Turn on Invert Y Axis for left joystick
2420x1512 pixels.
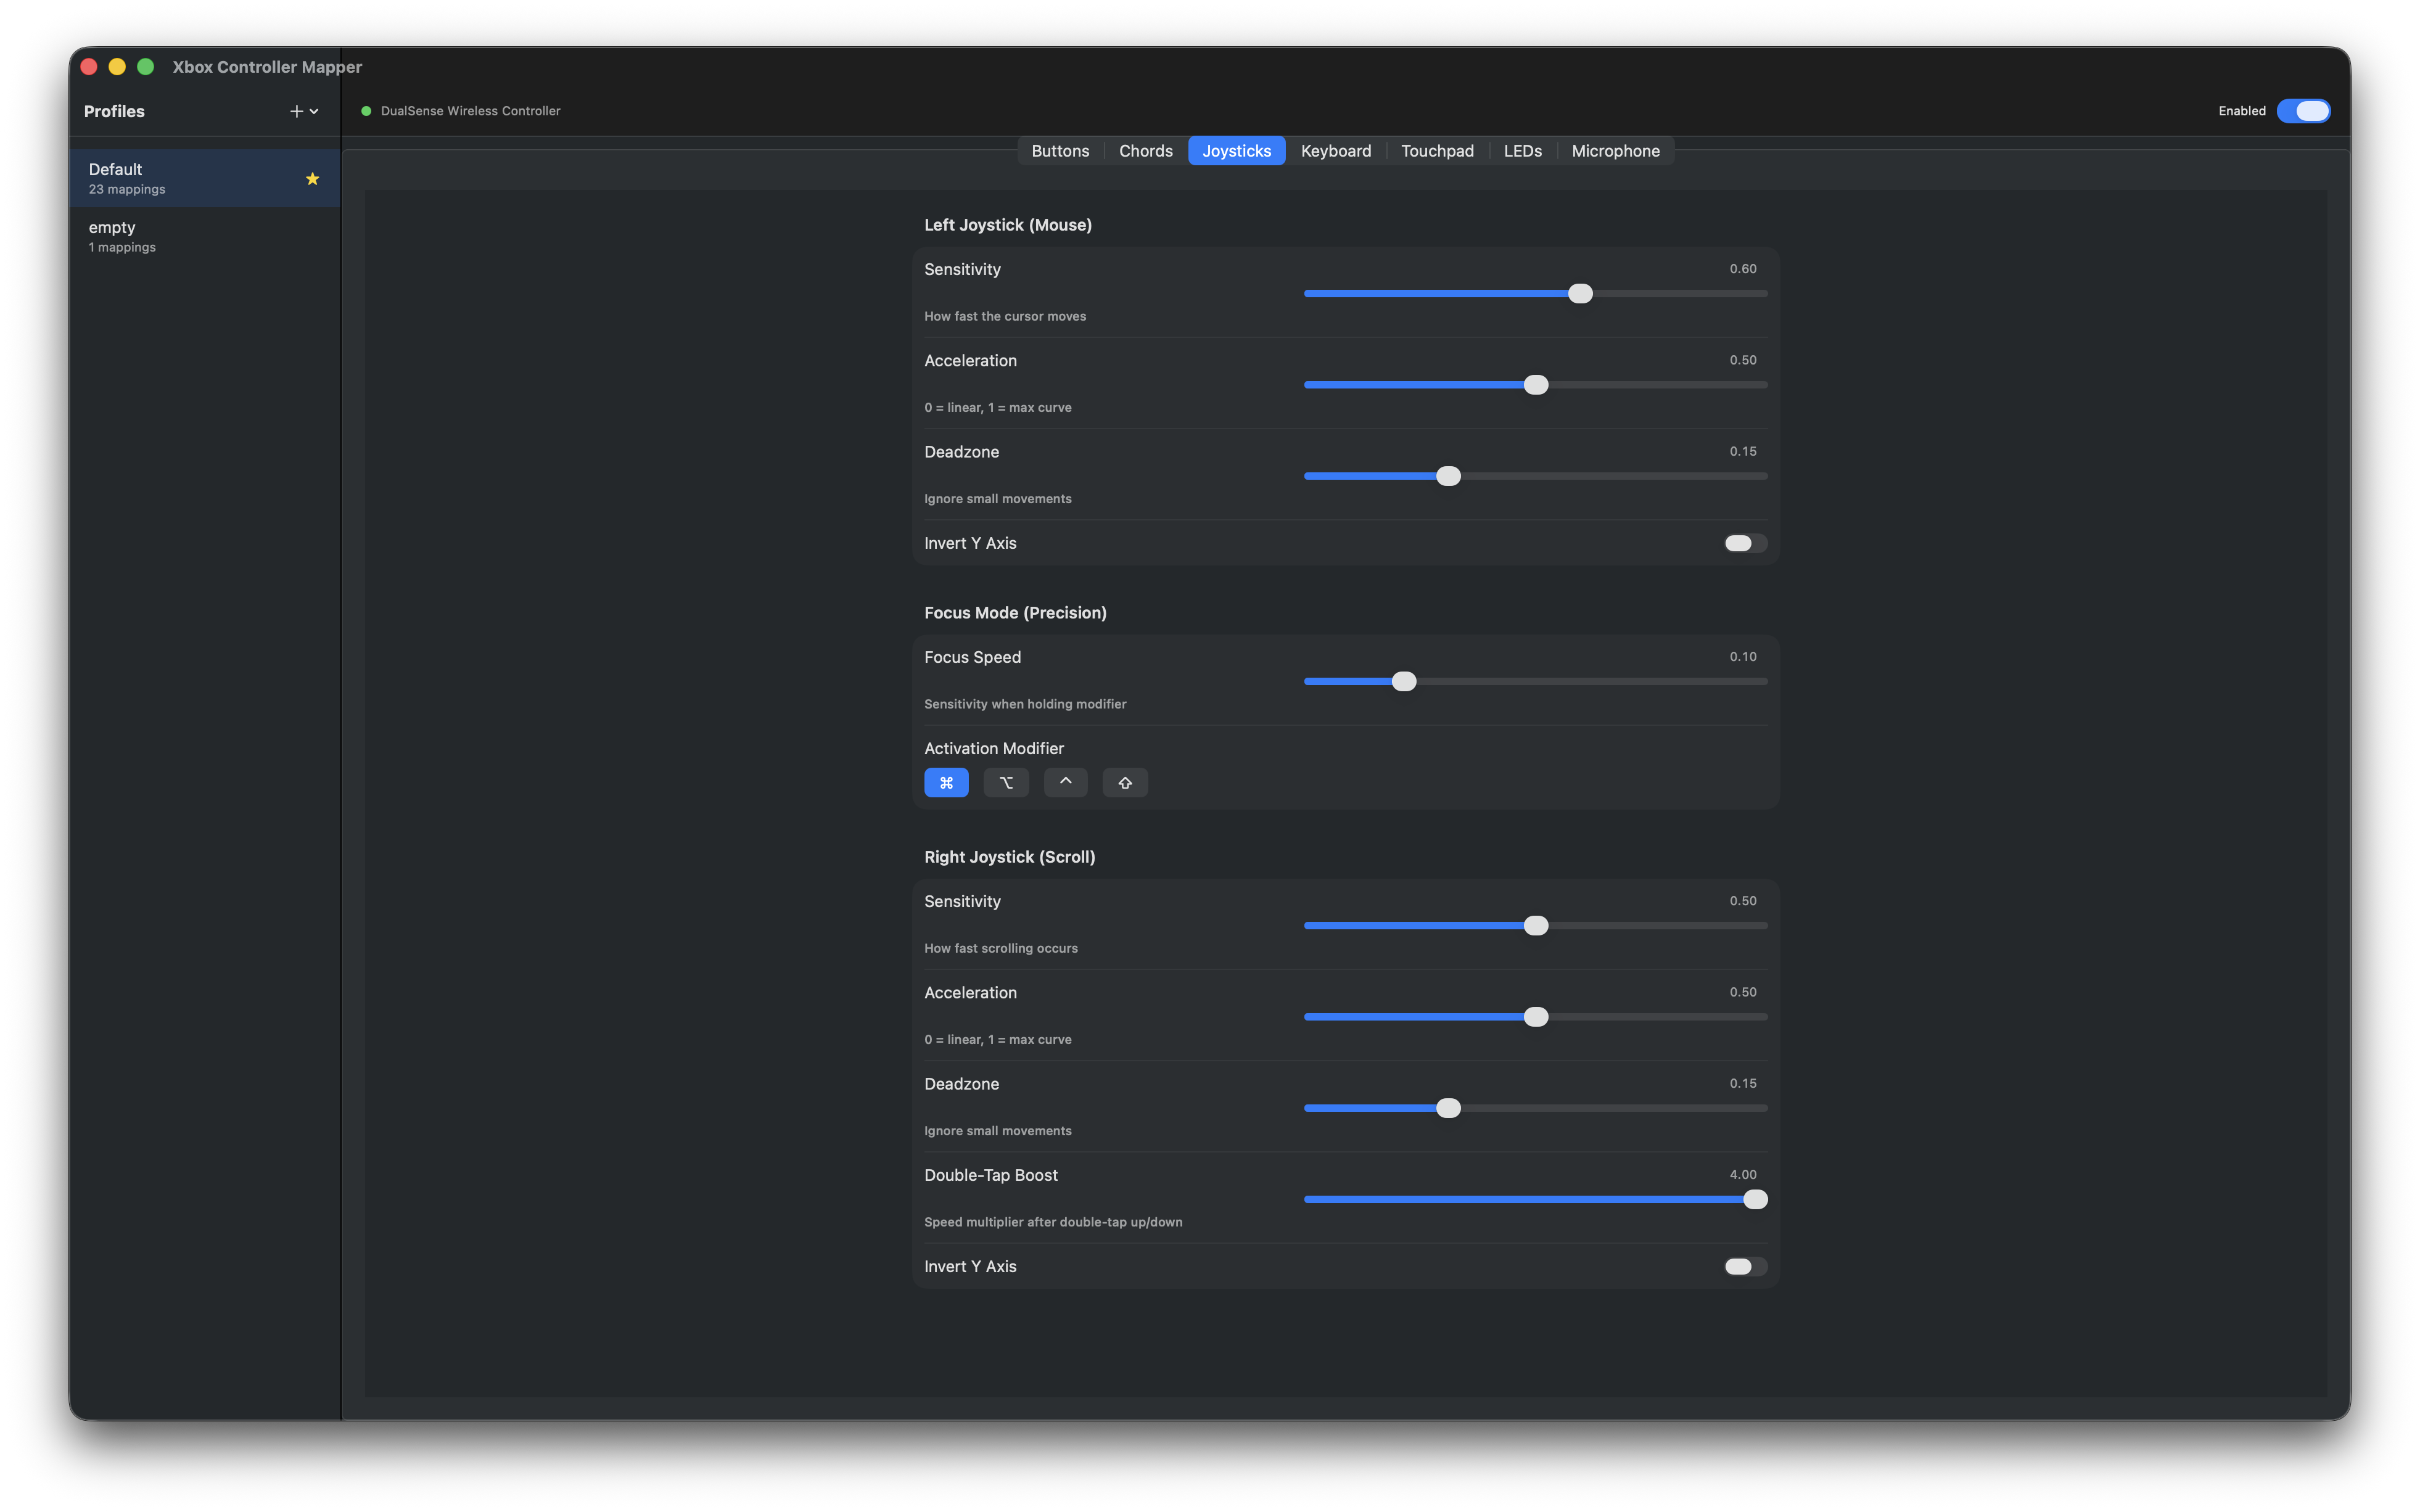click(x=1743, y=542)
